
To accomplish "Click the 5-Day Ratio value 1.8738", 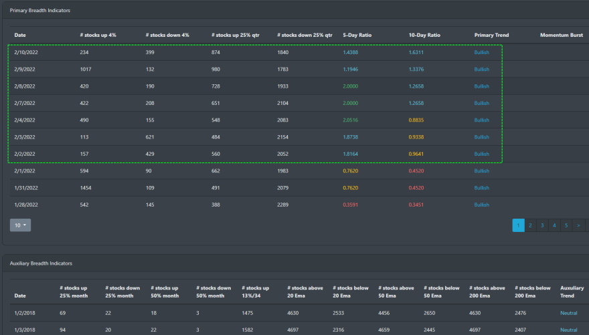I will pyautogui.click(x=351, y=137).
